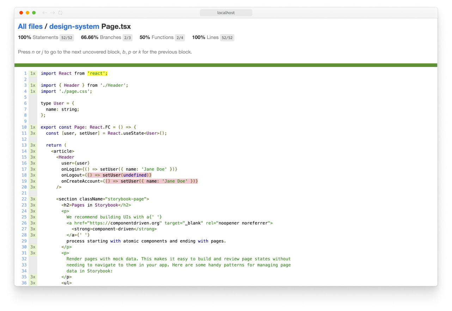The height and width of the screenshot is (311, 452).
Task: Click the green coverage progress bar
Action: click(x=226, y=66)
